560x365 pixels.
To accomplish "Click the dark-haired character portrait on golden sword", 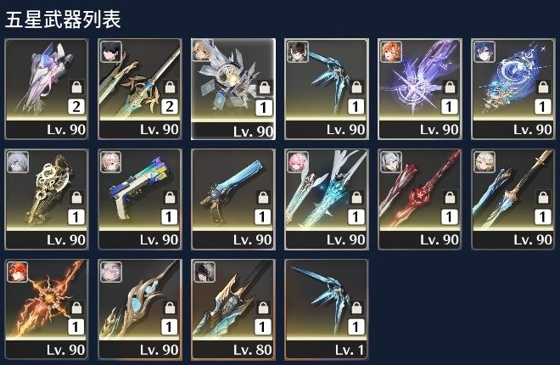I will click(x=111, y=52).
